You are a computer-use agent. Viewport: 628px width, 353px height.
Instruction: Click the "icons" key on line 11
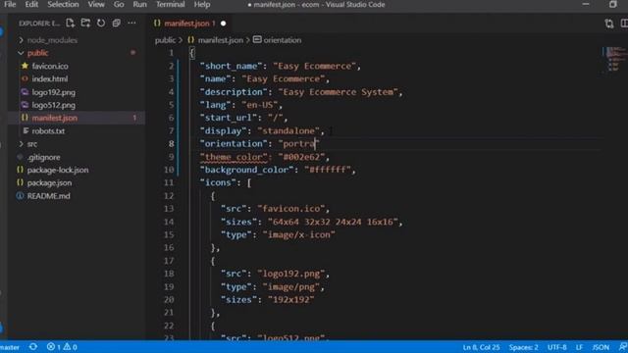[218, 182]
